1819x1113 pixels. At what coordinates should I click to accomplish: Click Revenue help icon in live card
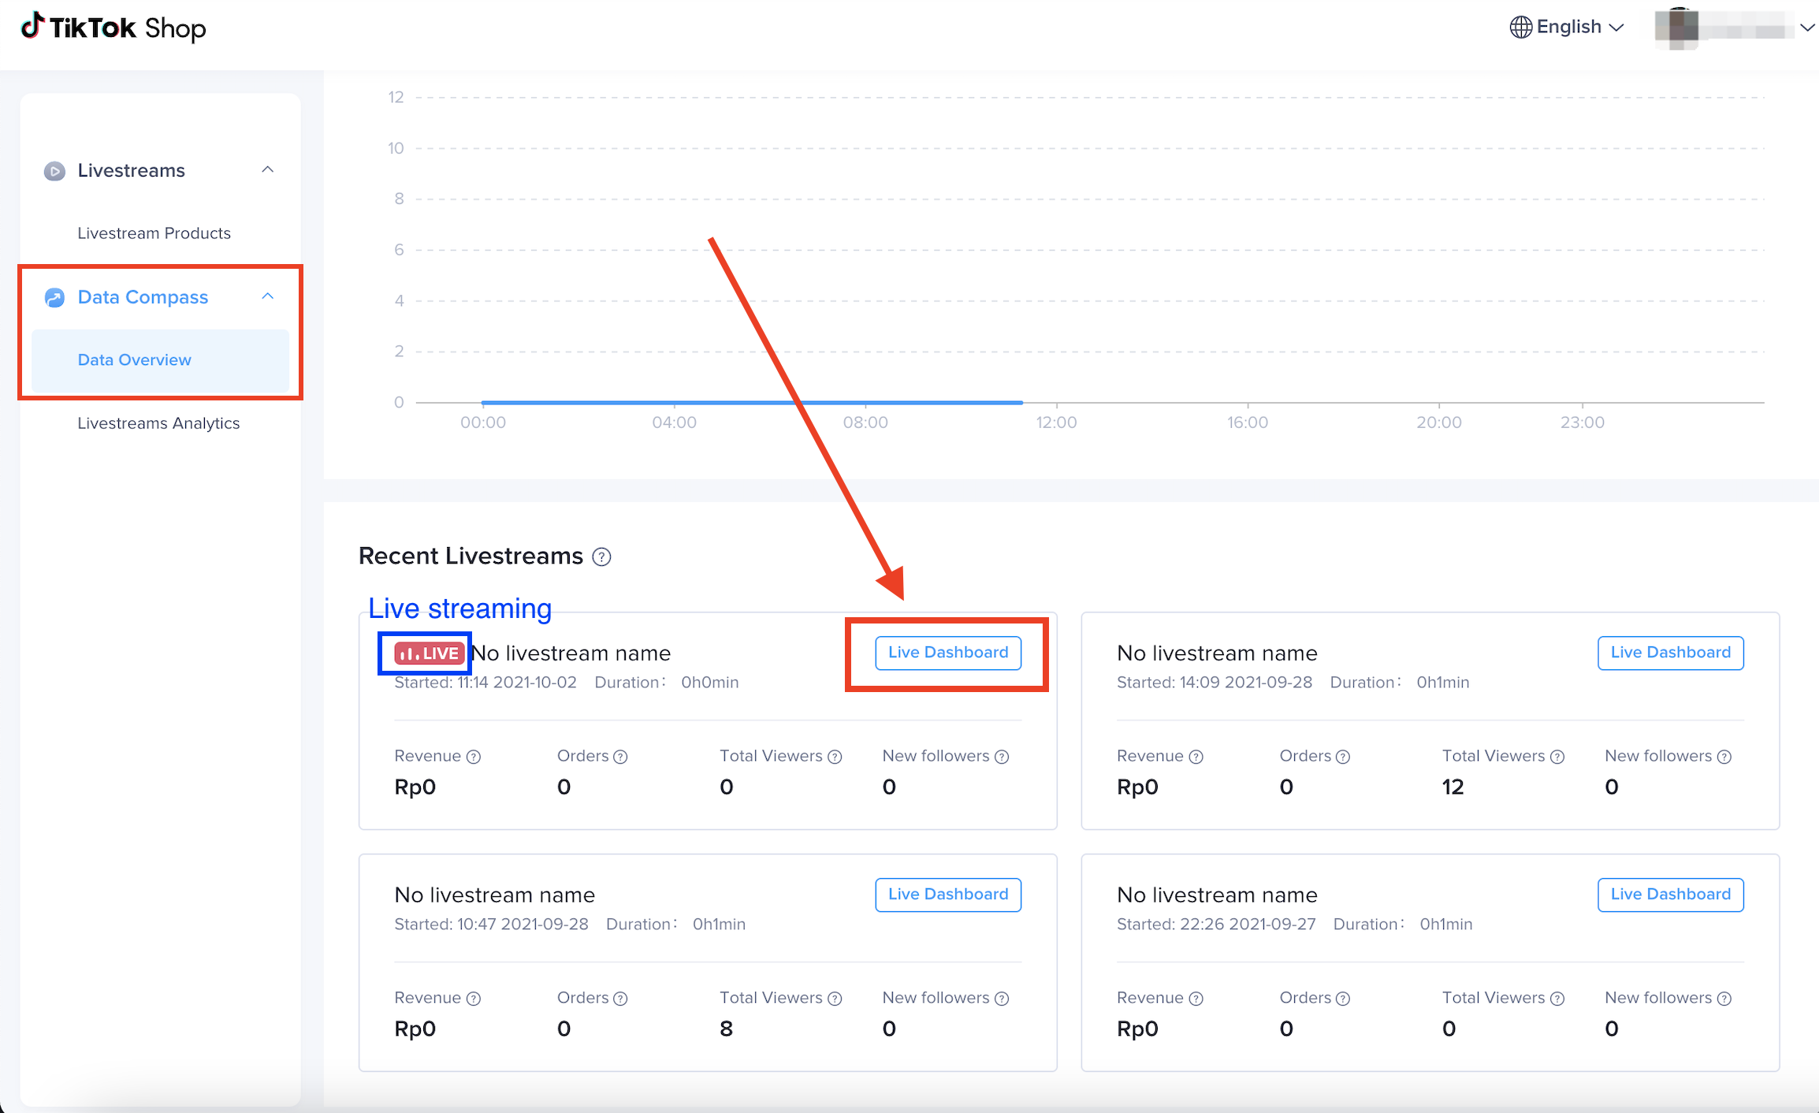474,757
